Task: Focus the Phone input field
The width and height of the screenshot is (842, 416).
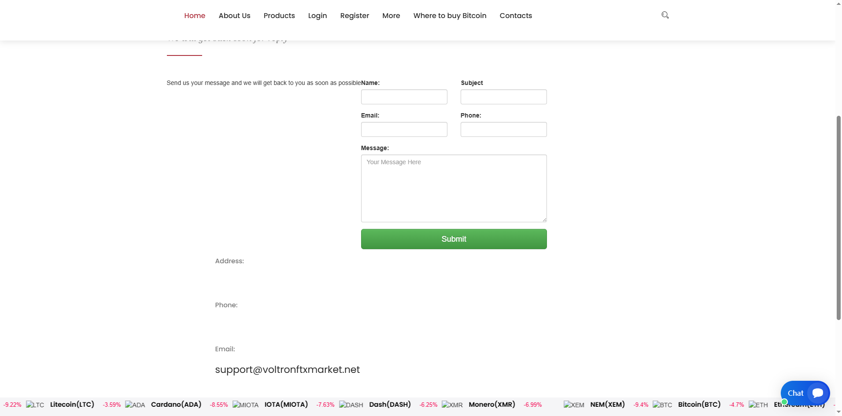Action: tap(503, 129)
